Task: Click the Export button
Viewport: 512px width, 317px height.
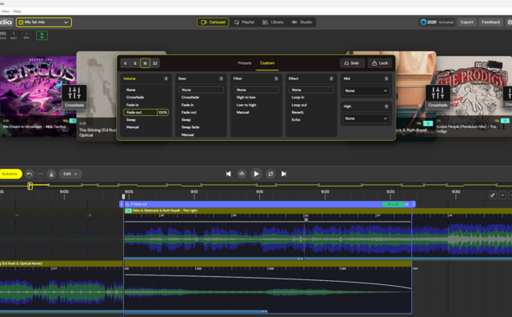Action: pyautogui.click(x=466, y=22)
